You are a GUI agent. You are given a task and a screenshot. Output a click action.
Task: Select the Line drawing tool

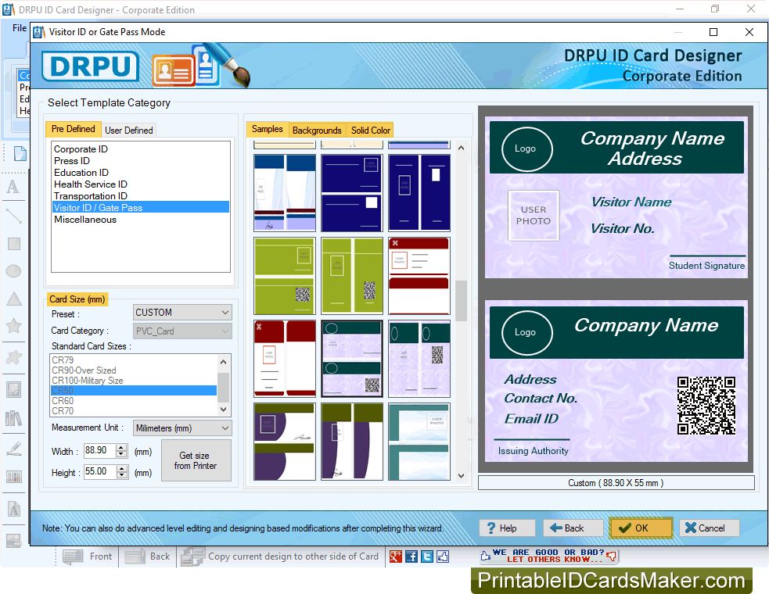tap(13, 216)
